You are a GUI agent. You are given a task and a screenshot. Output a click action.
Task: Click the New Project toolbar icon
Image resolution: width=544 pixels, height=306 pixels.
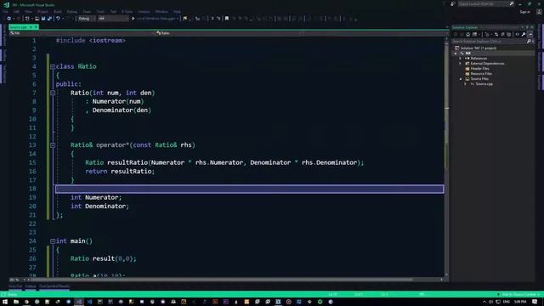coord(27,19)
